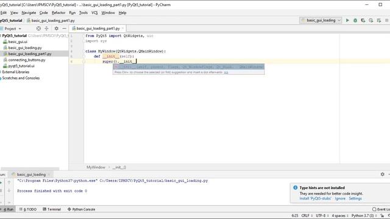390x219 pixels.
Task: Open the Help menu
Action: click(x=122, y=13)
